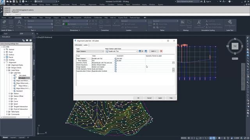Viewport: 250px width, 140px height.
Task: Select the Minor Stations row
Action: pos(125,61)
